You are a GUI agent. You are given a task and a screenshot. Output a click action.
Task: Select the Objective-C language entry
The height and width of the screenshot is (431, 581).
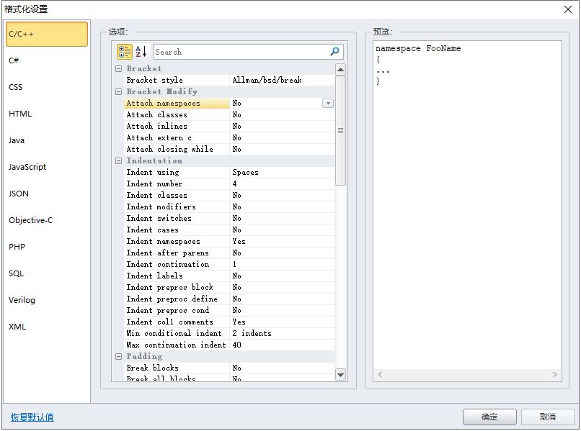32,219
